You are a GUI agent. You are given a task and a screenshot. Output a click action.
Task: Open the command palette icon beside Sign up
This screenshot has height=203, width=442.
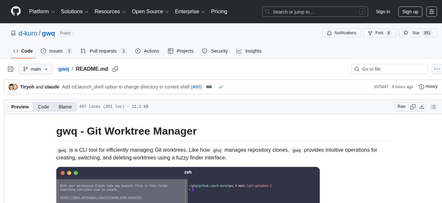pos(431,12)
